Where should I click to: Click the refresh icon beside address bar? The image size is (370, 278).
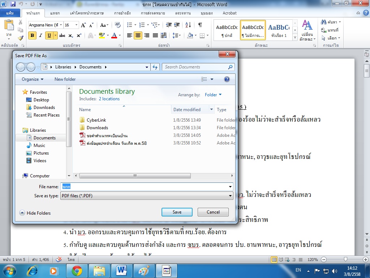point(155,67)
